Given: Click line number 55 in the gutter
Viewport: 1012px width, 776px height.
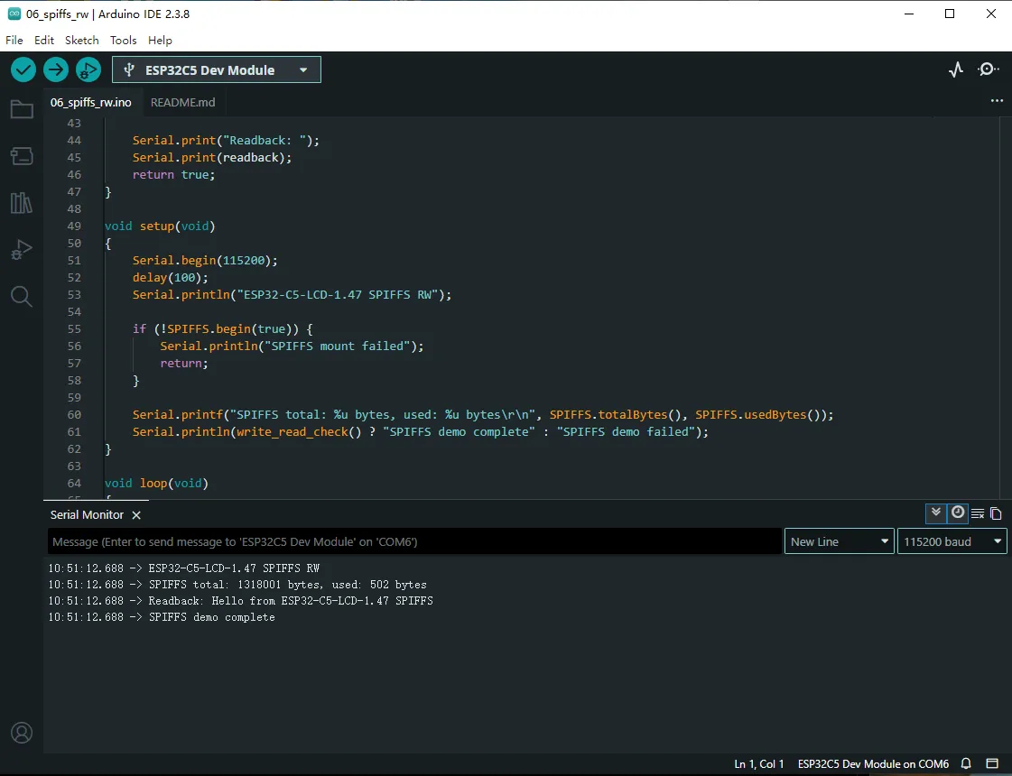Looking at the screenshot, I should point(74,329).
